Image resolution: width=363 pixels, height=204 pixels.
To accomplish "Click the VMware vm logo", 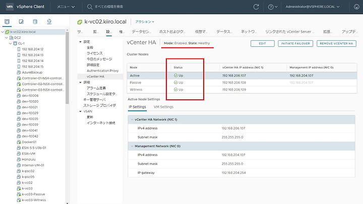I will [x=10, y=7].
